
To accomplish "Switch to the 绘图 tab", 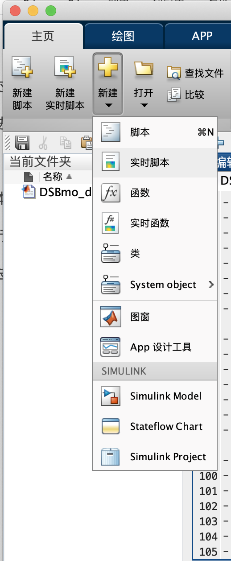I will pyautogui.click(x=123, y=36).
